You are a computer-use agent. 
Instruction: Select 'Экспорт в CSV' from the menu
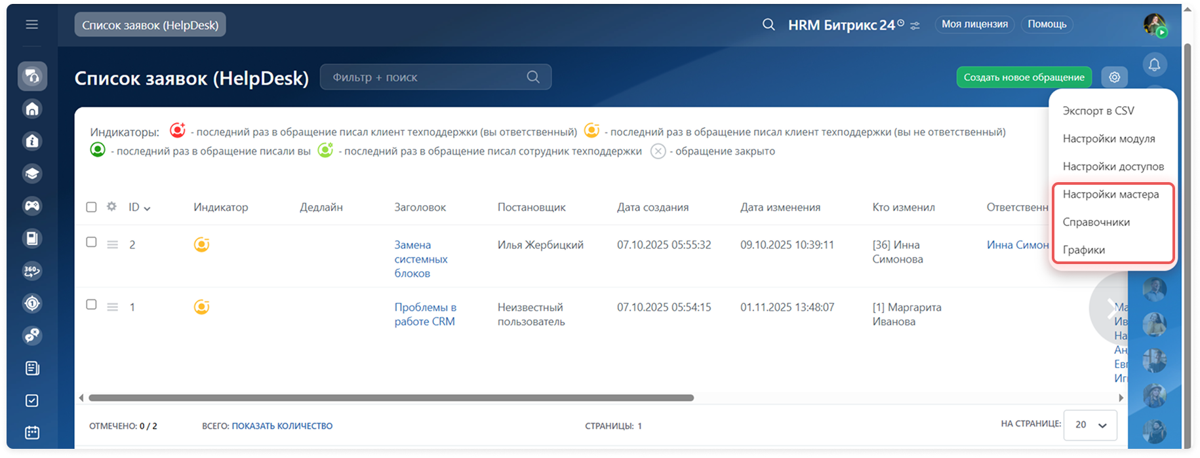(x=1098, y=111)
